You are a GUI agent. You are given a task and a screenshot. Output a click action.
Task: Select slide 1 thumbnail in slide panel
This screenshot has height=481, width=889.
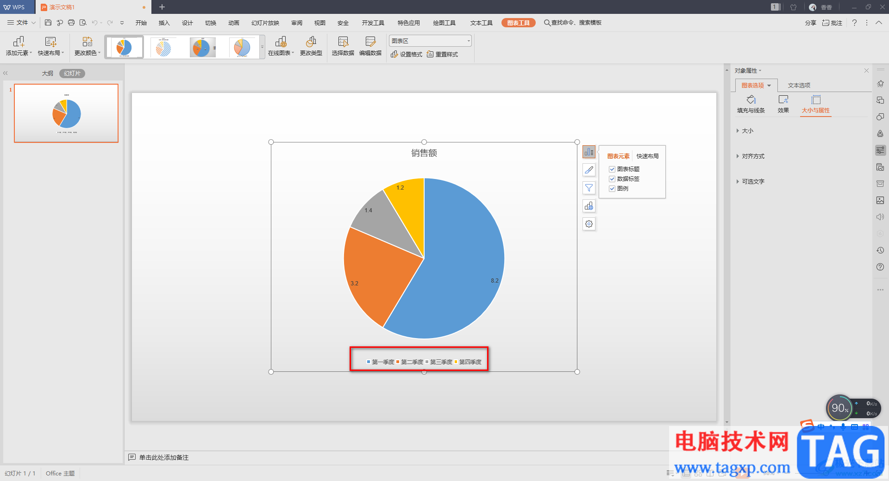tap(66, 113)
